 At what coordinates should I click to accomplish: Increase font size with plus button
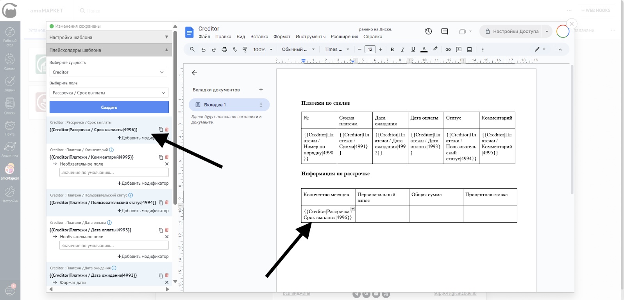[381, 49]
